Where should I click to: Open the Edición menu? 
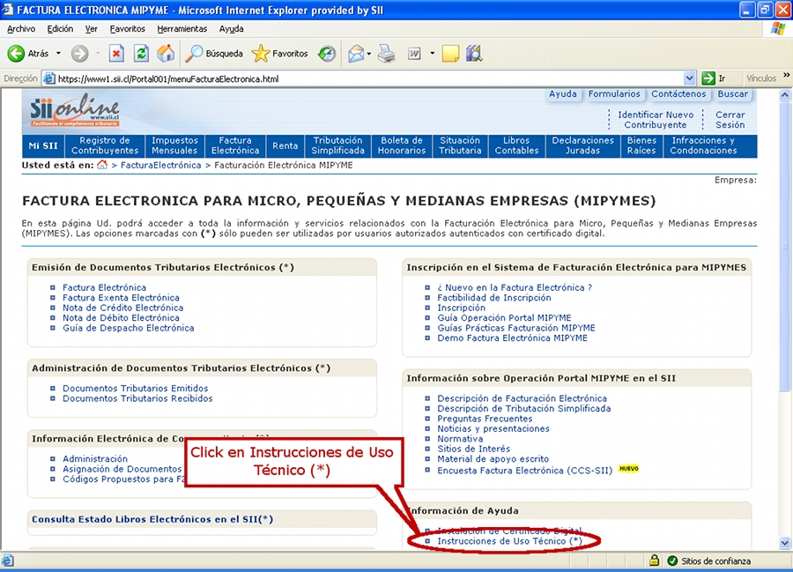coord(60,29)
